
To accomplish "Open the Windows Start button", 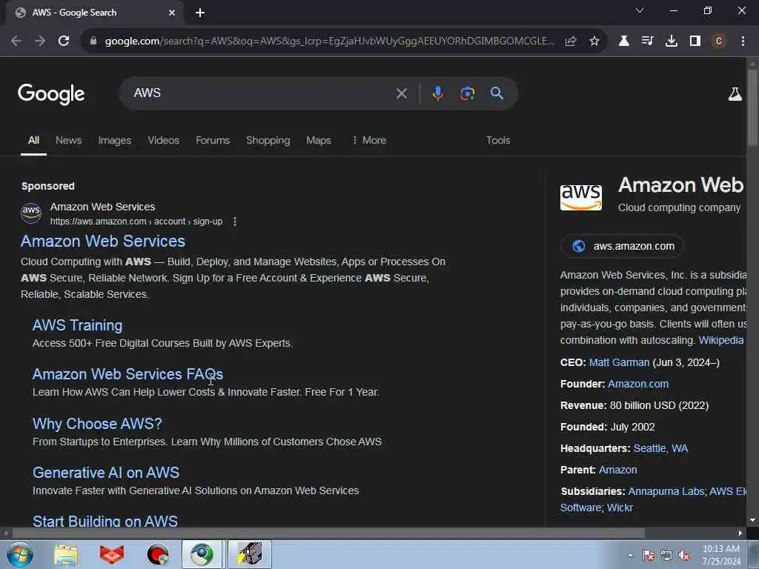I will click(19, 554).
